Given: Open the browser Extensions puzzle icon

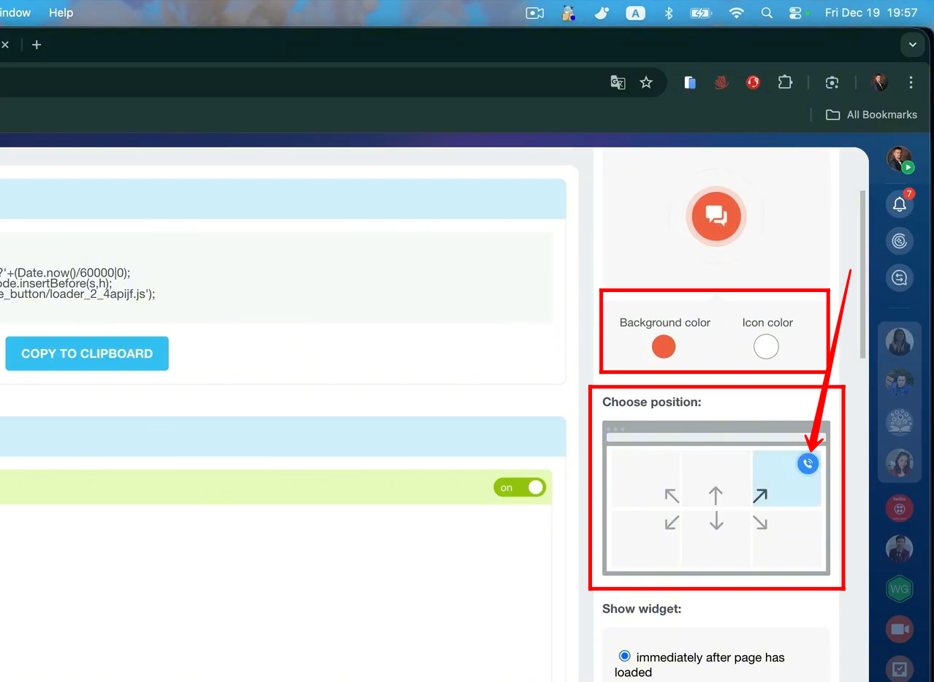Looking at the screenshot, I should 785,83.
